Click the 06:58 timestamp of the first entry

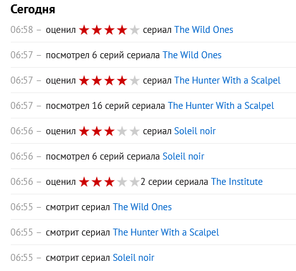pos(22,30)
